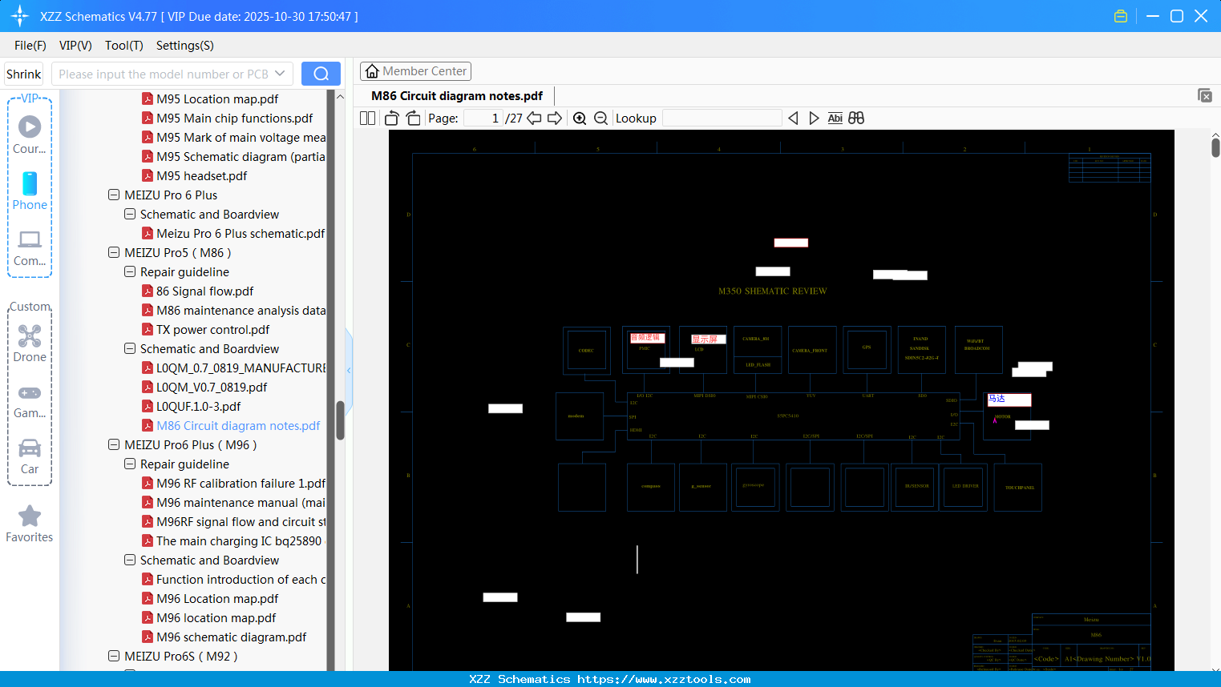The image size is (1221, 687).
Task: Click the PDF viewer vertical scrollbar thumb
Action: pyautogui.click(x=1215, y=147)
